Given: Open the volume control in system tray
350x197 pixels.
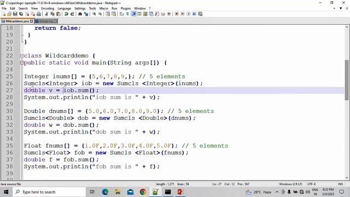Looking at the screenshot, I should (308, 192).
